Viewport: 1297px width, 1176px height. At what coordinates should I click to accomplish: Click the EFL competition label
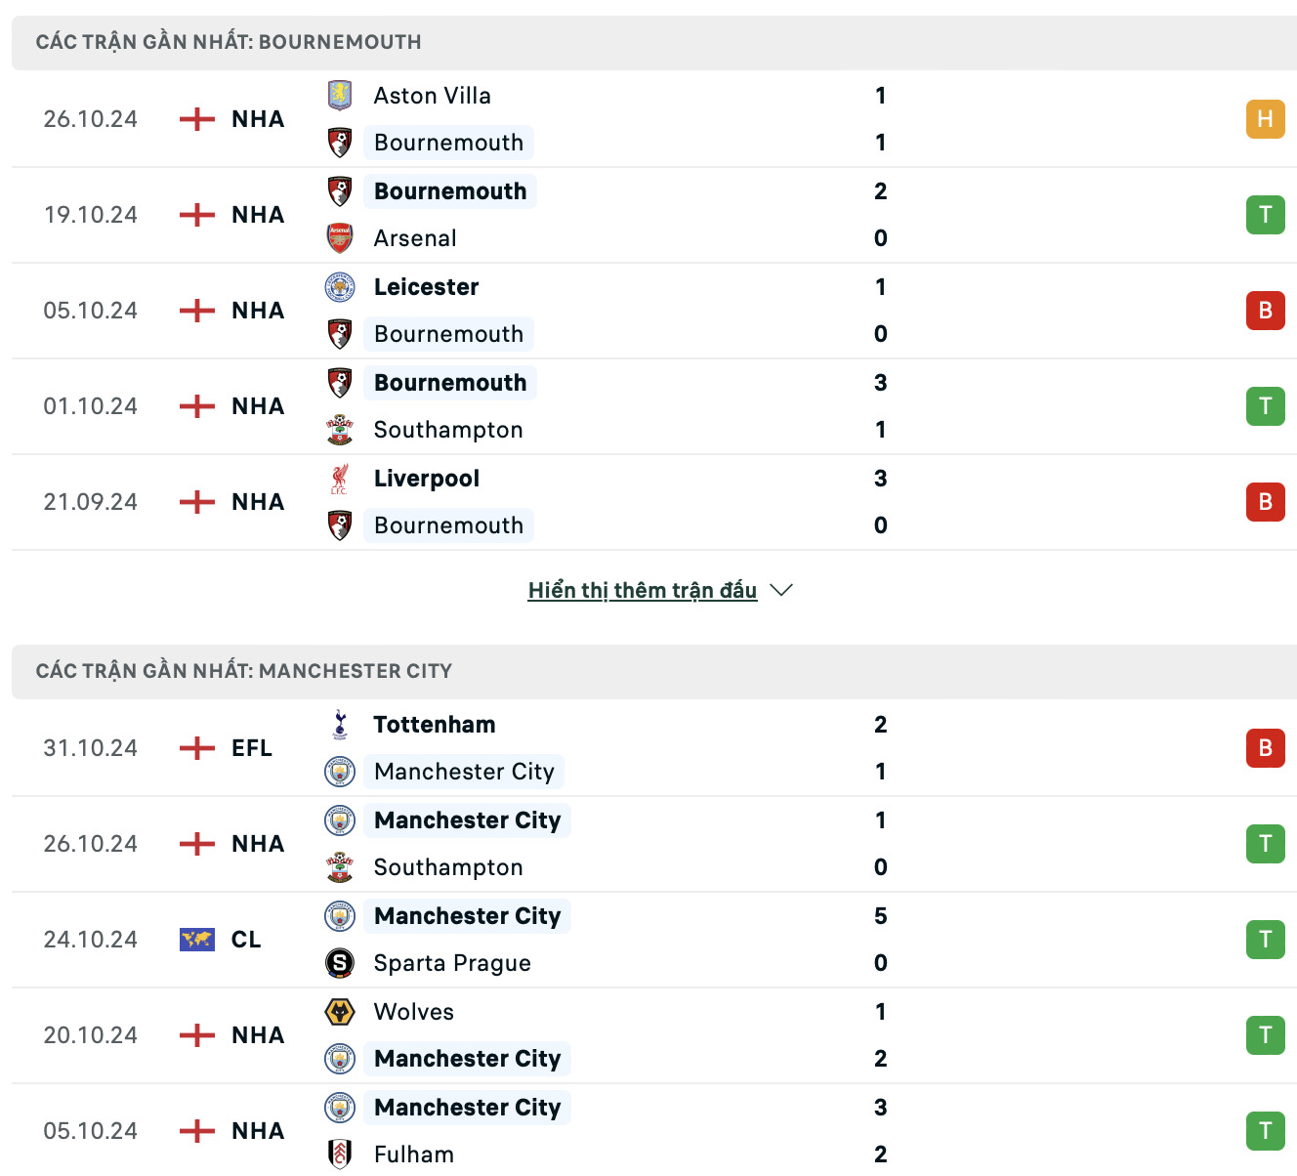[252, 748]
